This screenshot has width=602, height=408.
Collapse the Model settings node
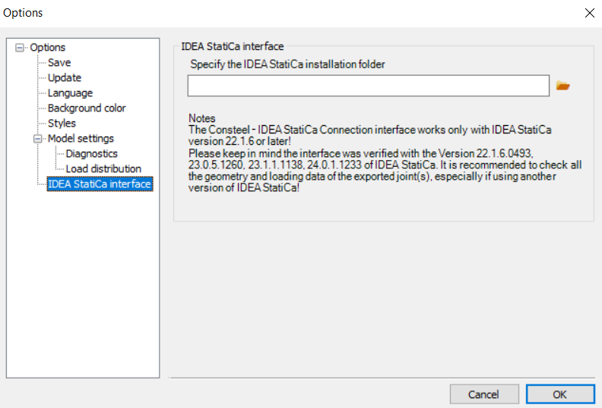coord(38,139)
